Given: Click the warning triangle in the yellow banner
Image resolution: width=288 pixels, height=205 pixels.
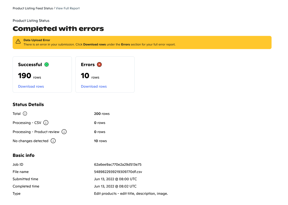Looking at the screenshot, I should pos(18,41).
